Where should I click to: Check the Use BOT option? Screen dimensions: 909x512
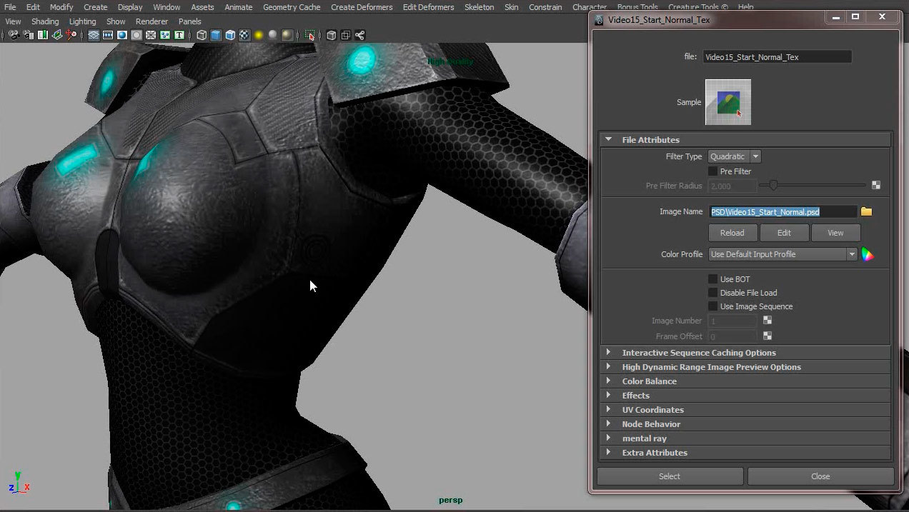coord(712,279)
